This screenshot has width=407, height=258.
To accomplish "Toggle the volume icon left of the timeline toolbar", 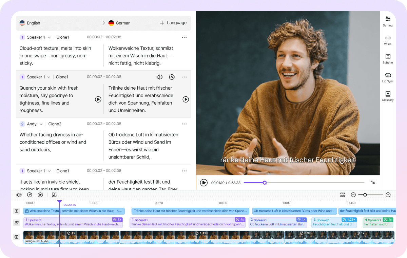I will pyautogui.click(x=19, y=195).
